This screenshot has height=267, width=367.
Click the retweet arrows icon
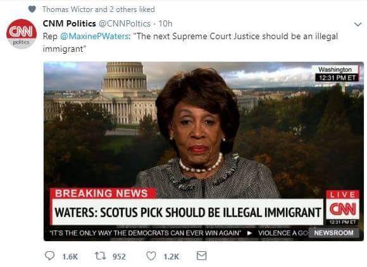pos(101,256)
